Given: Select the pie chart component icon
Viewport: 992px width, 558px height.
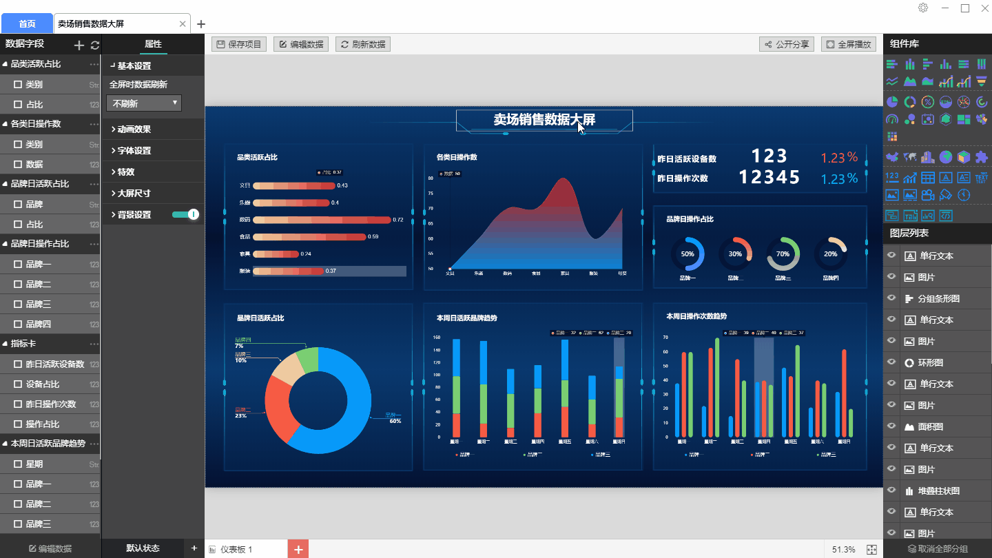Looking at the screenshot, I should click(892, 102).
